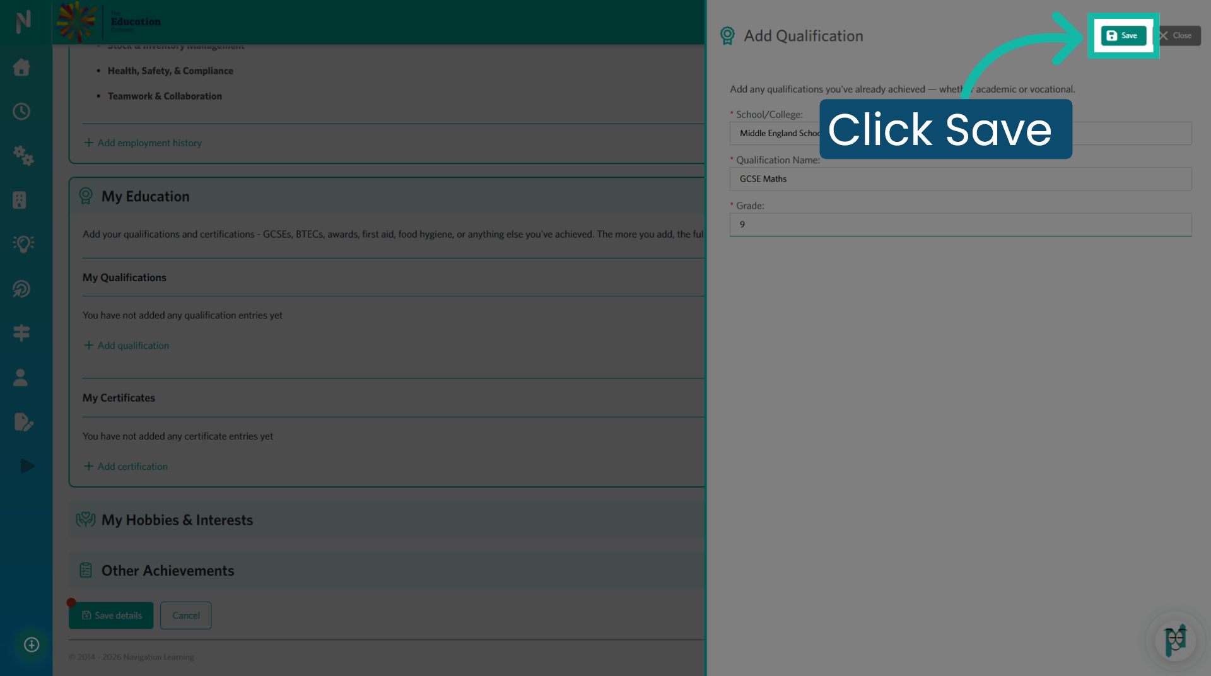Open the signpost icon in the sidebar
The image size is (1211, 676).
tap(21, 332)
